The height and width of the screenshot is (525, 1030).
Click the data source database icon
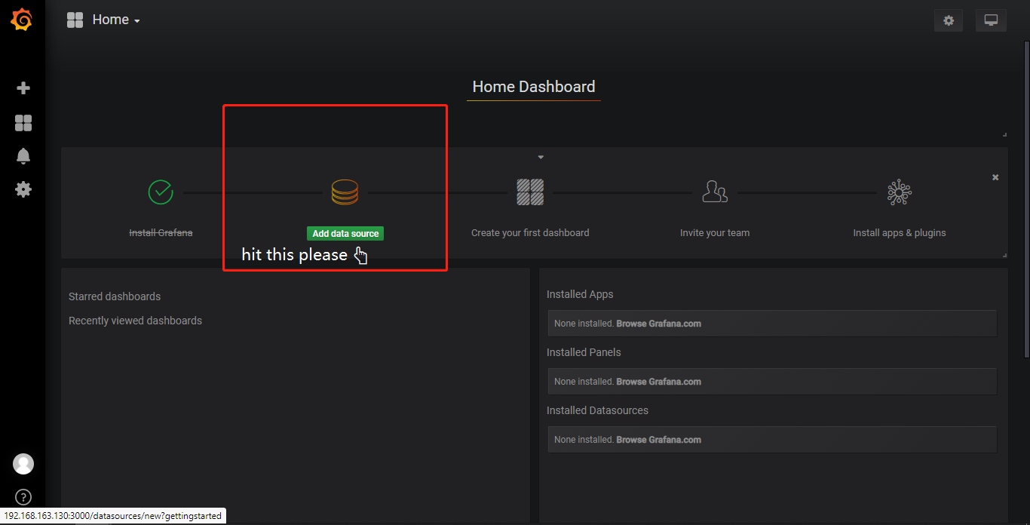coord(345,192)
